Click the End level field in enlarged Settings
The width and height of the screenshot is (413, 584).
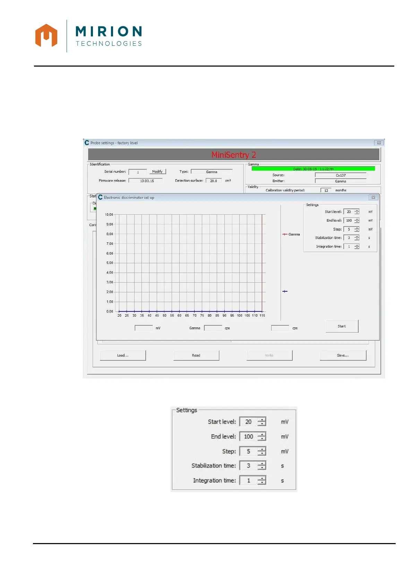[x=249, y=436]
